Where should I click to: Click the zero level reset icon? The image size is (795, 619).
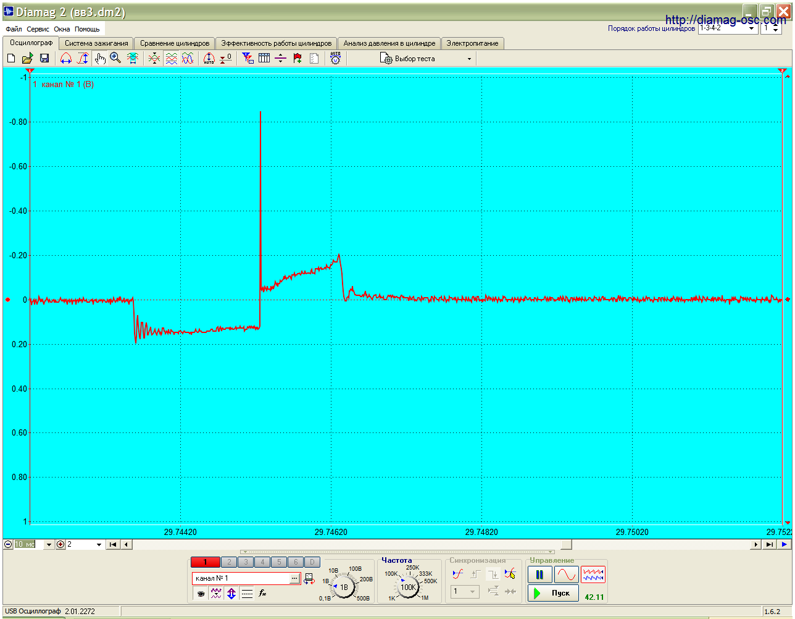point(226,58)
